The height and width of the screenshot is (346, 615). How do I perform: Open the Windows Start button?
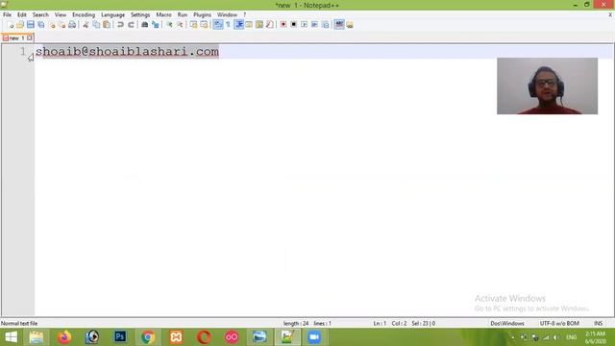click(11, 337)
